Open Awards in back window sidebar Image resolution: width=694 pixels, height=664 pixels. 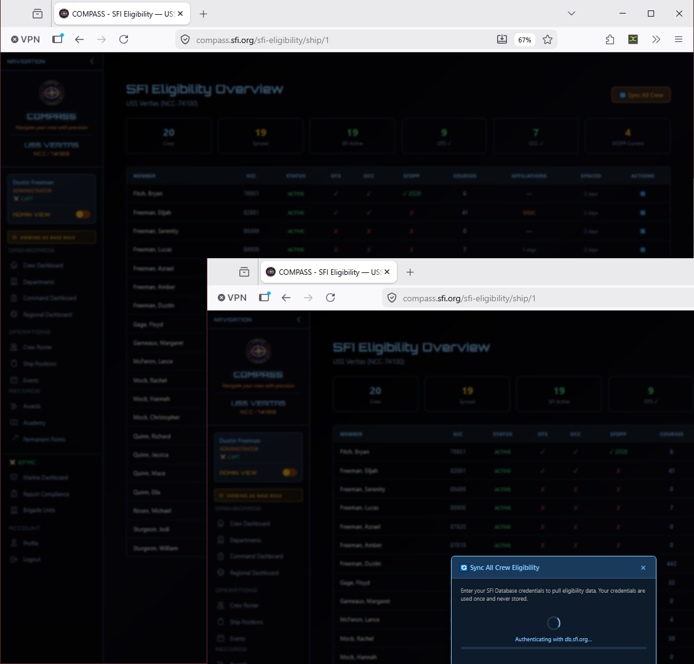click(31, 406)
